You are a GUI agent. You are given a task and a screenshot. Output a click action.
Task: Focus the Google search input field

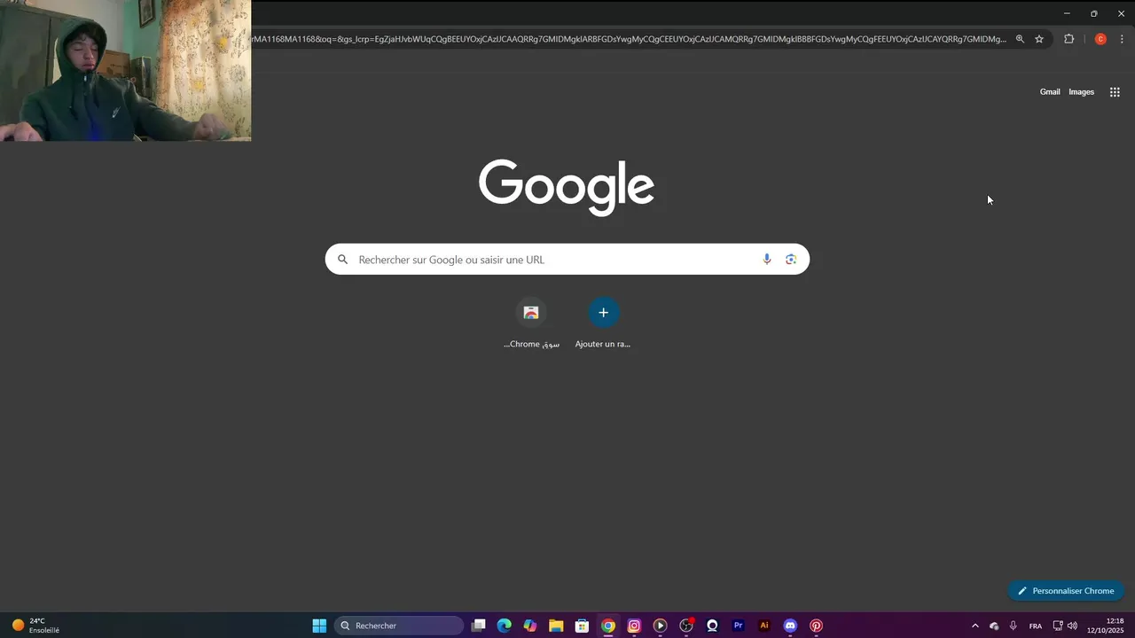pos(567,260)
